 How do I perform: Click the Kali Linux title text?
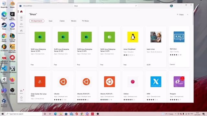pos(173,49)
